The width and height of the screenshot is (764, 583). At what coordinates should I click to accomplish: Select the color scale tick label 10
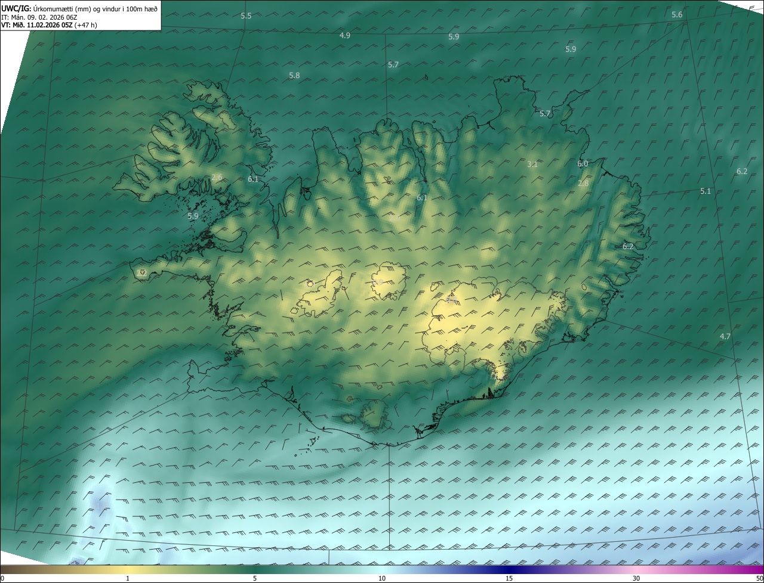[382, 579]
